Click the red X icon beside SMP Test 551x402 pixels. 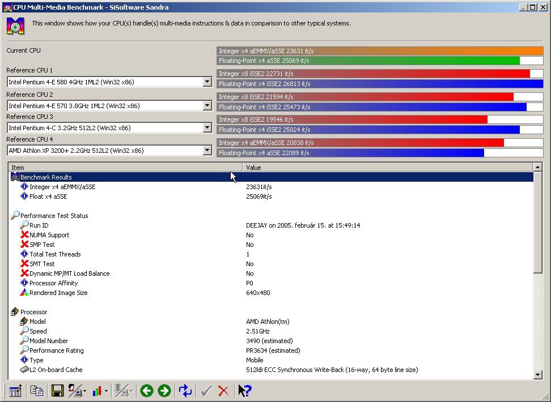24,244
